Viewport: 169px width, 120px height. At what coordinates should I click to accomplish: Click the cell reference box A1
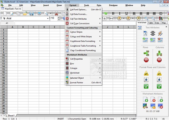7,23
